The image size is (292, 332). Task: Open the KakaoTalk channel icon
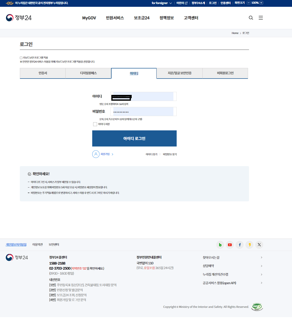pyautogui.click(x=250, y=245)
